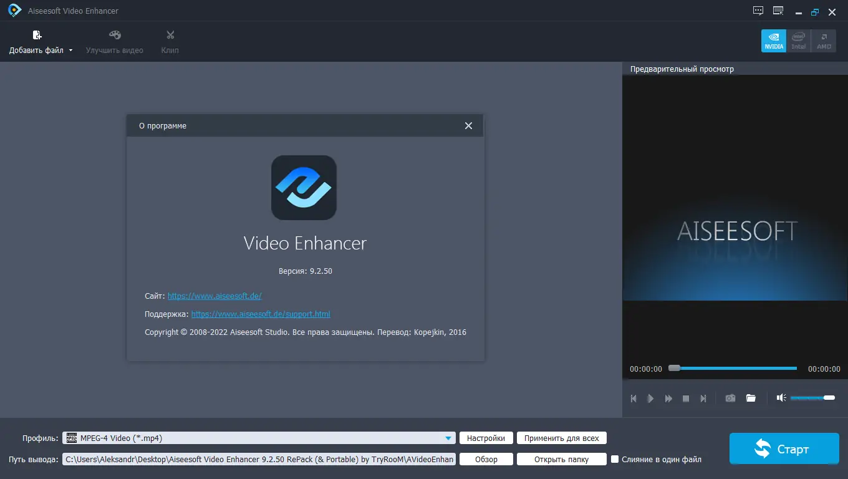The image size is (848, 479).
Task: Toggle AMD GPU acceleration
Action: click(824, 41)
